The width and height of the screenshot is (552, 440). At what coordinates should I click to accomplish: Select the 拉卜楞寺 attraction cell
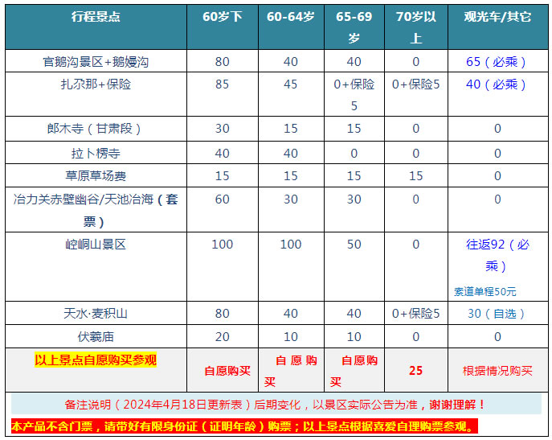(96, 153)
